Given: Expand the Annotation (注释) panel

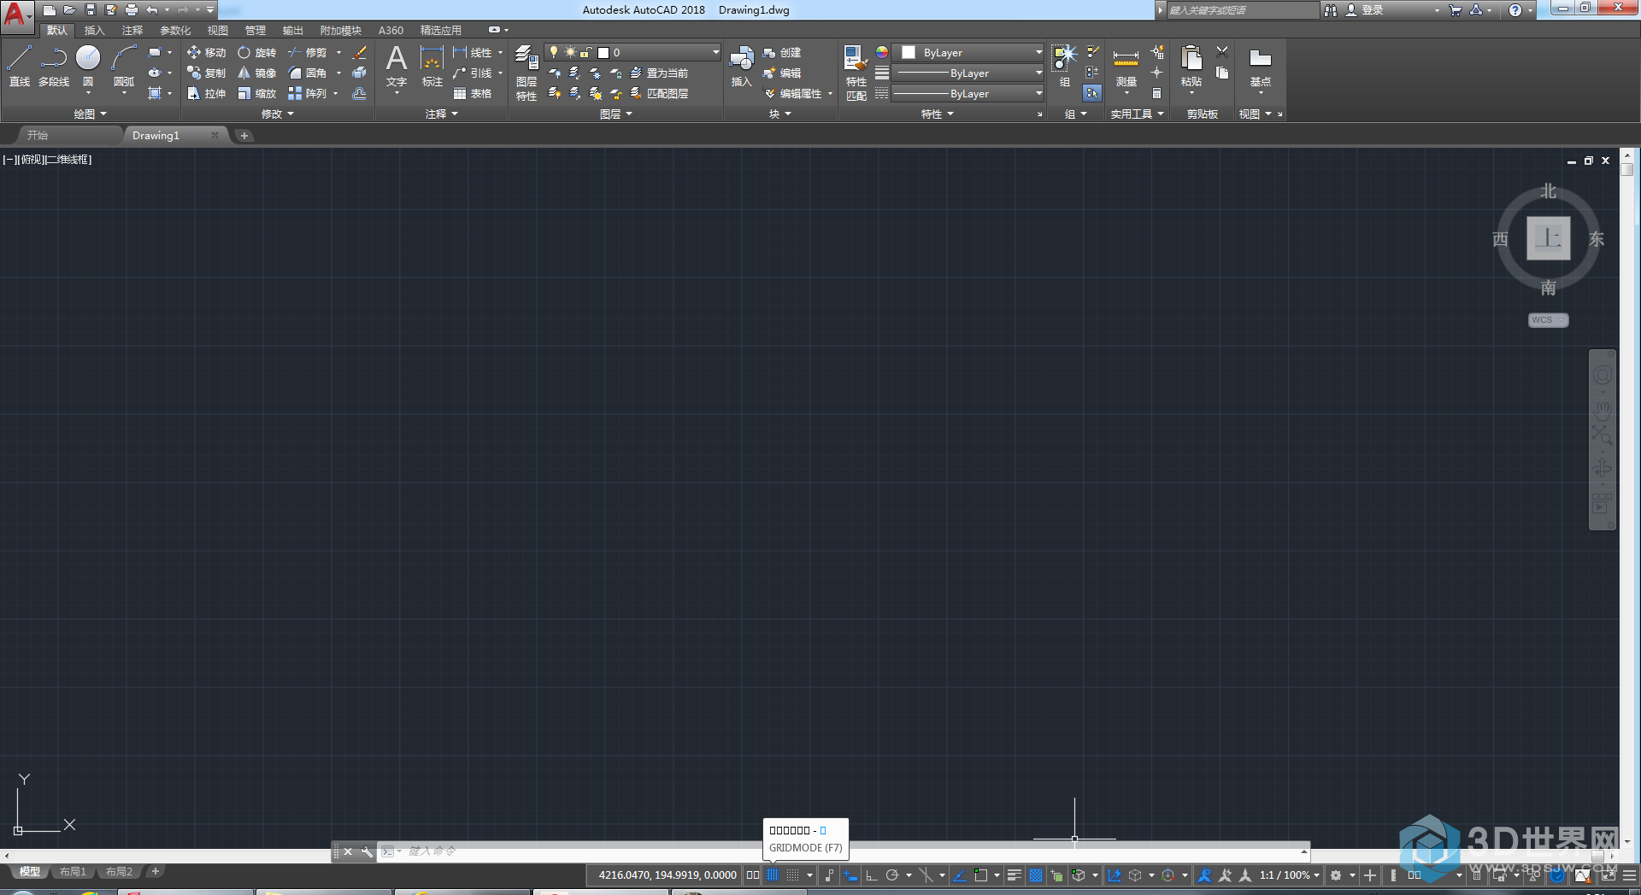Looking at the screenshot, I should pos(442,114).
